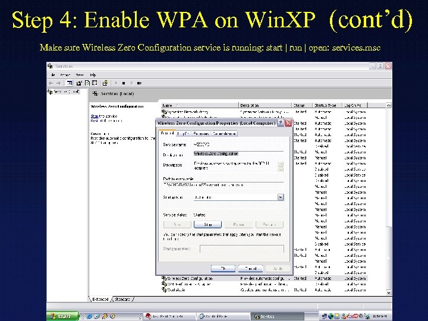This screenshot has width=428, height=321.
Task: Click the help question-mark button in Properties dialog
Action: (281, 123)
